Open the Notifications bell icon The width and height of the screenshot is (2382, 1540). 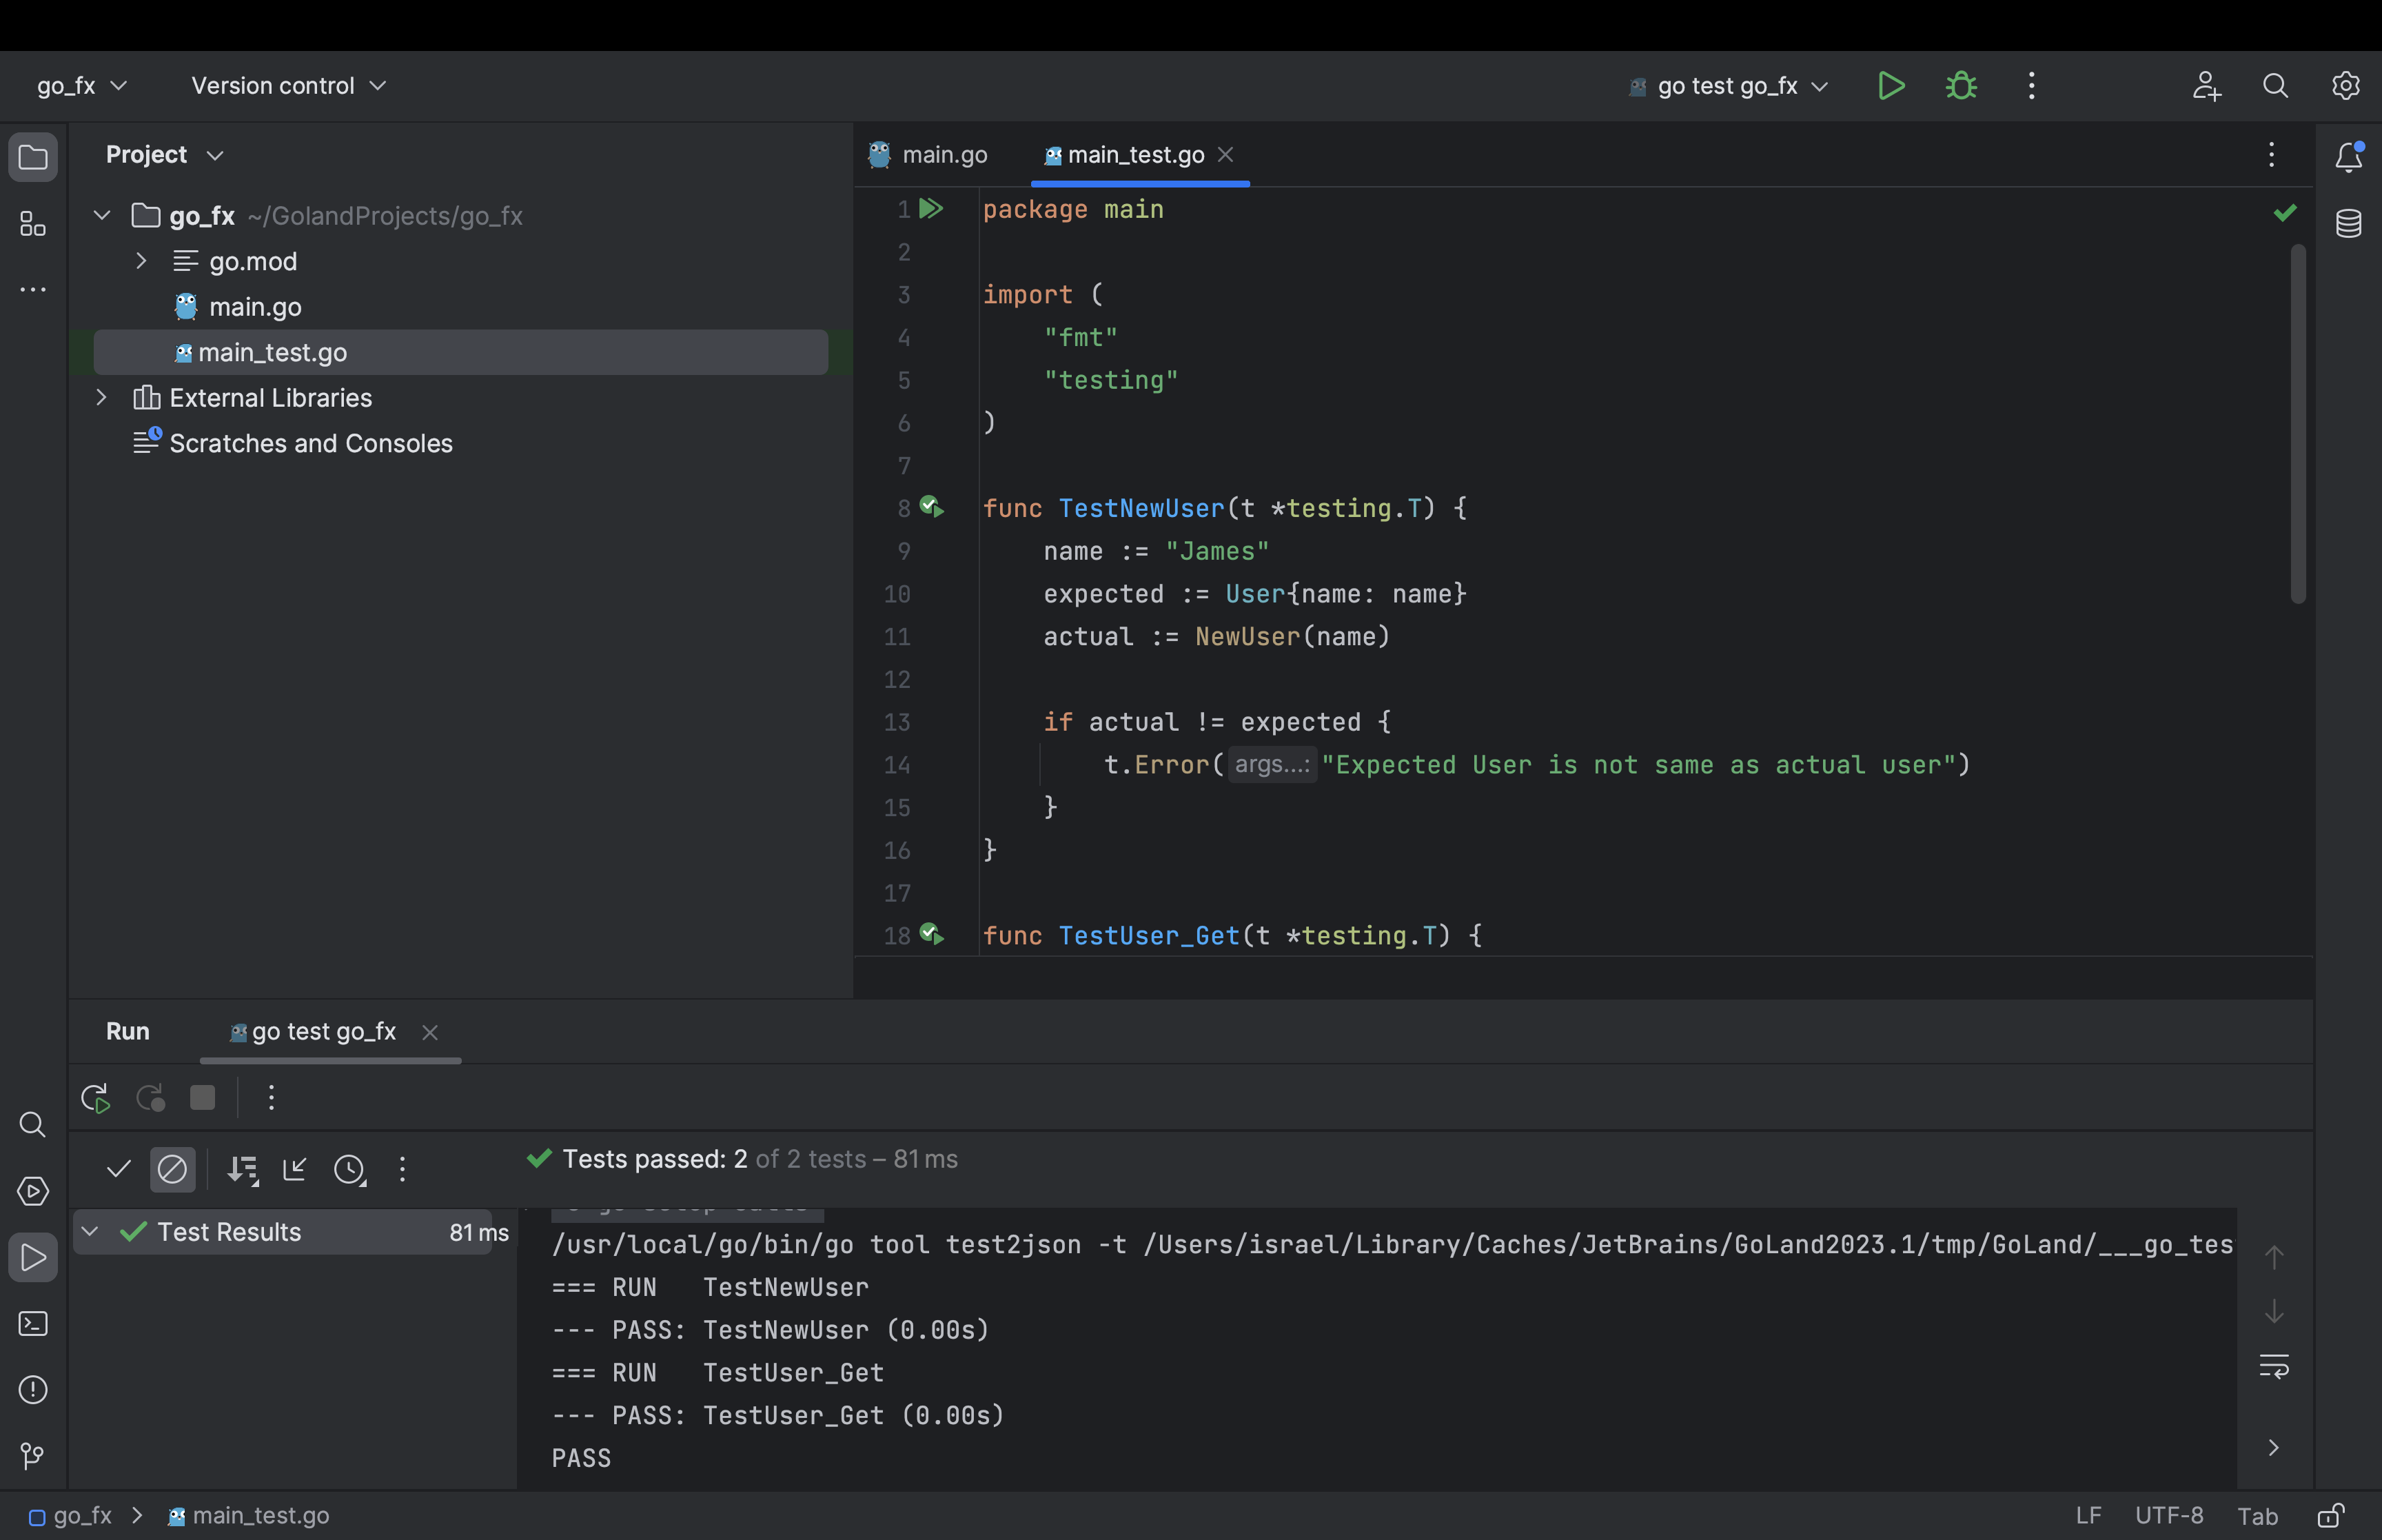click(x=2348, y=157)
